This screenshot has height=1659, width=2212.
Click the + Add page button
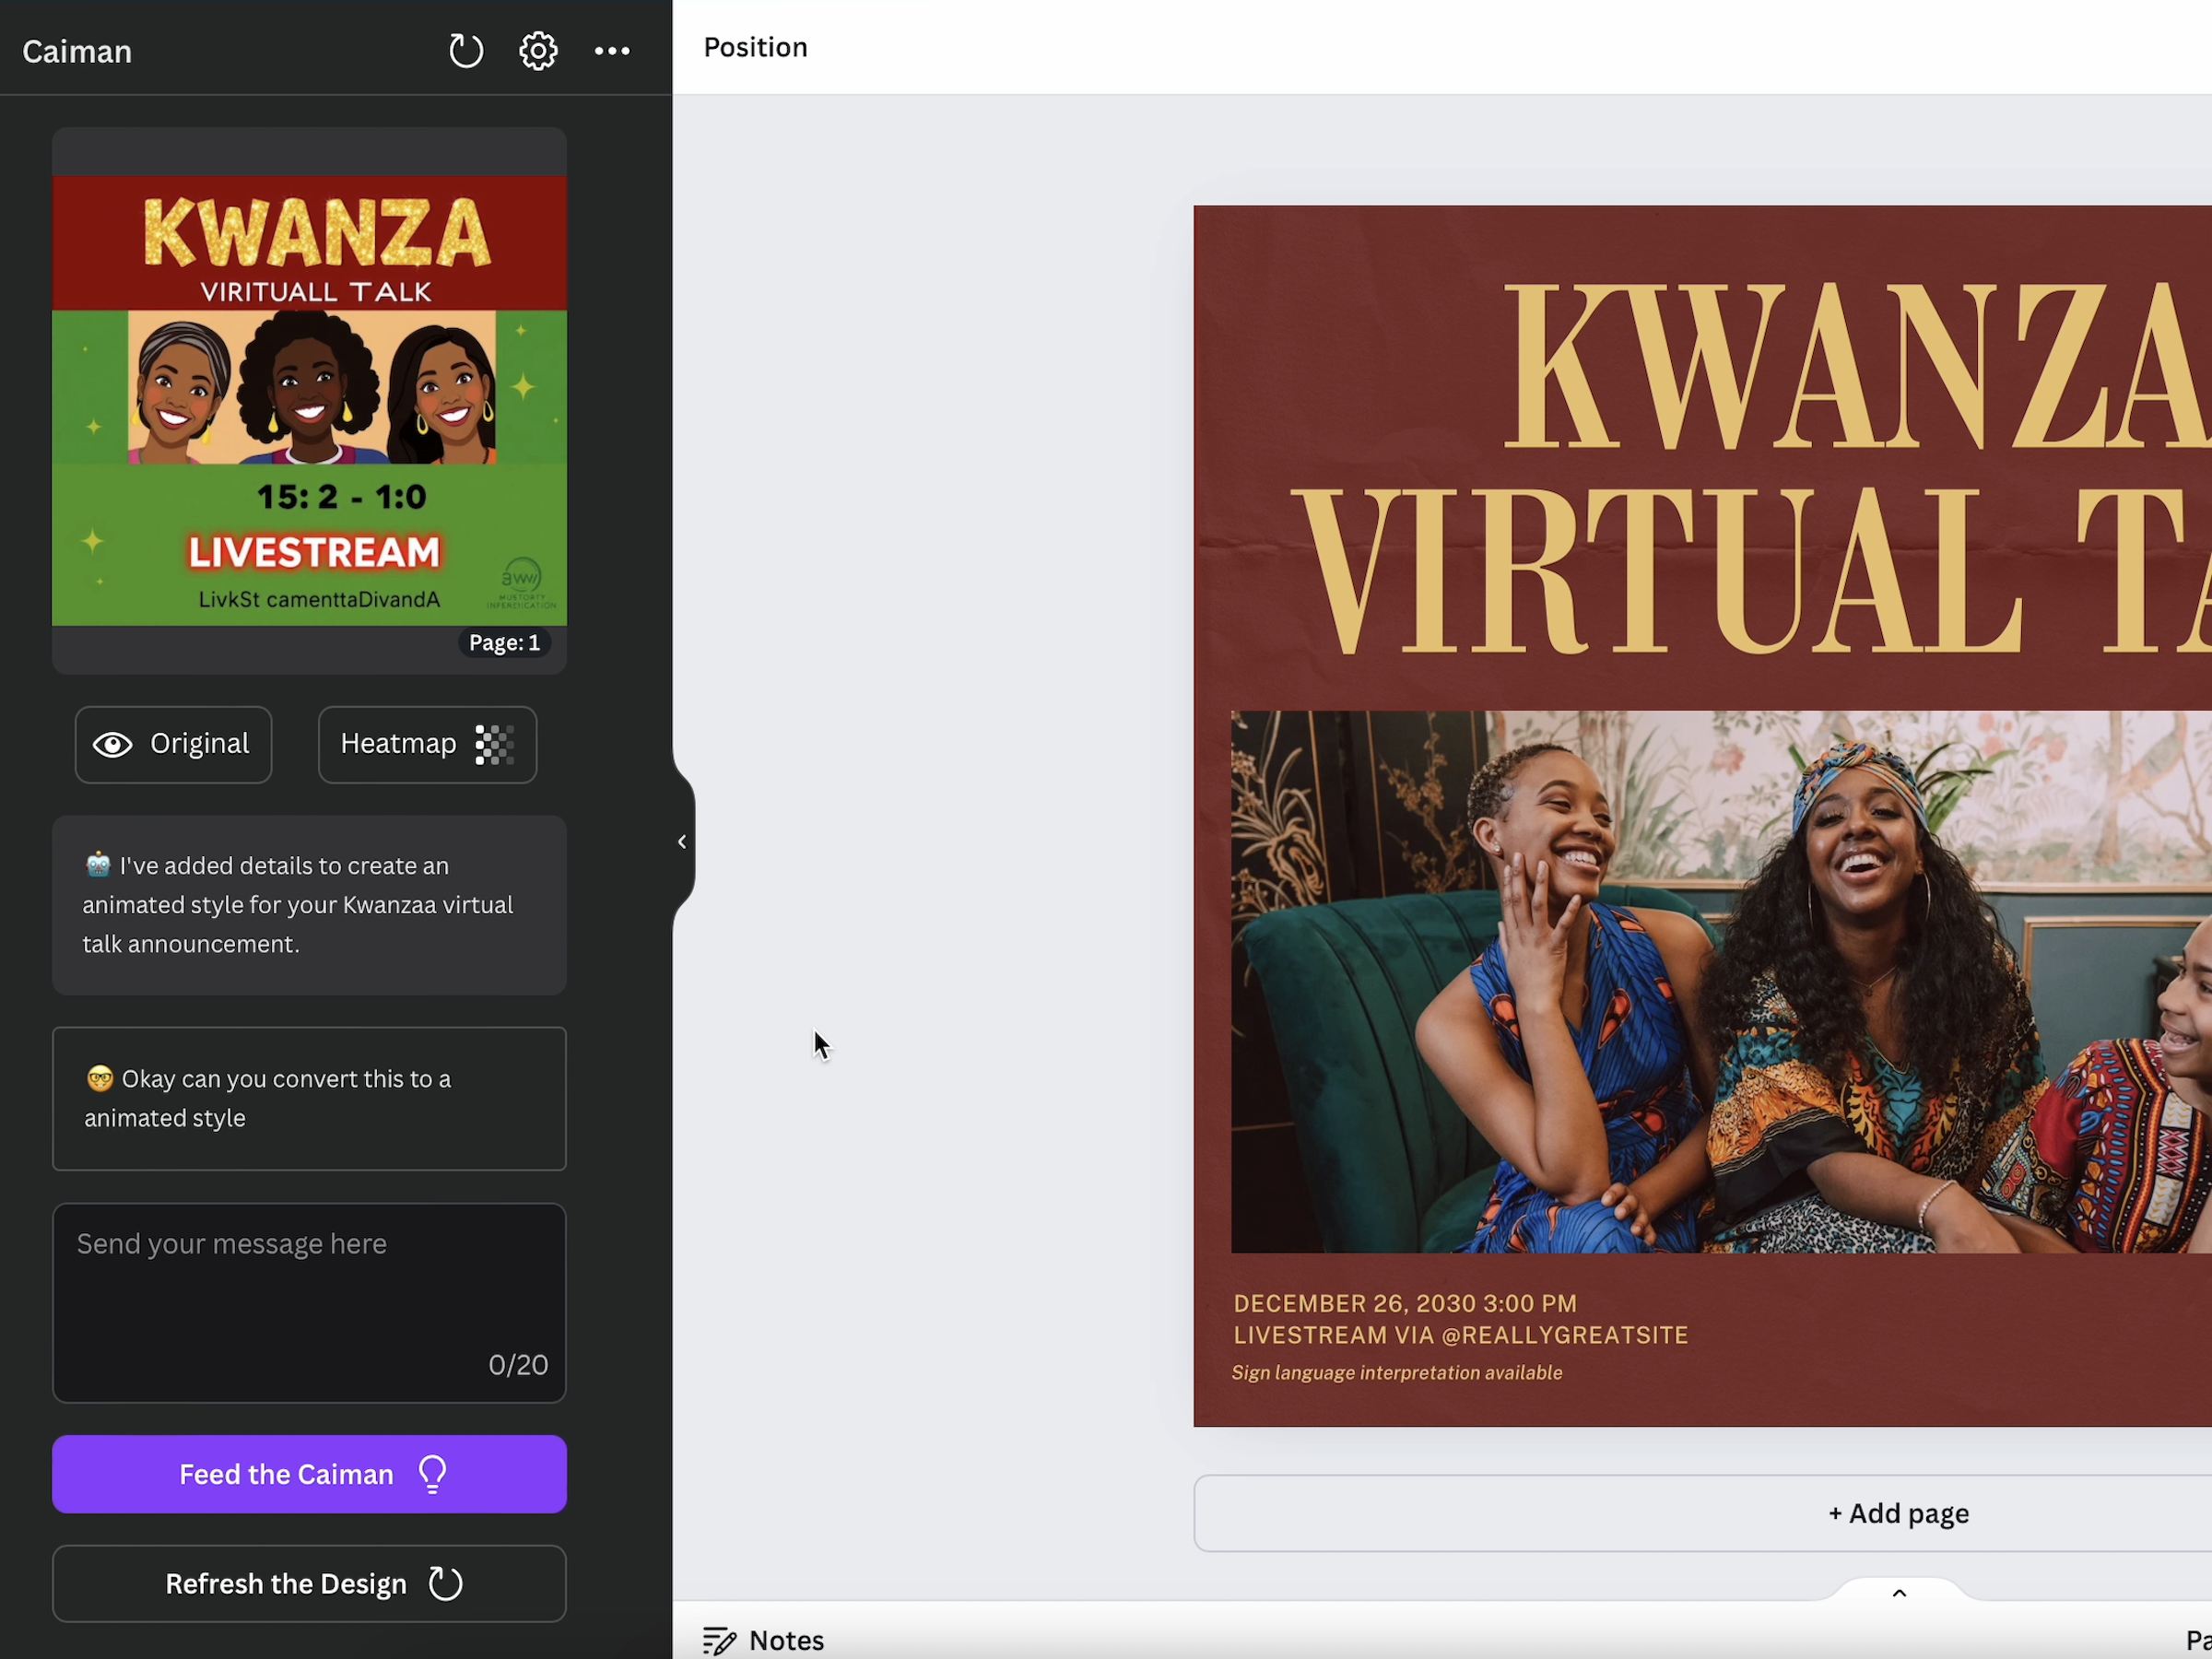(x=1897, y=1513)
